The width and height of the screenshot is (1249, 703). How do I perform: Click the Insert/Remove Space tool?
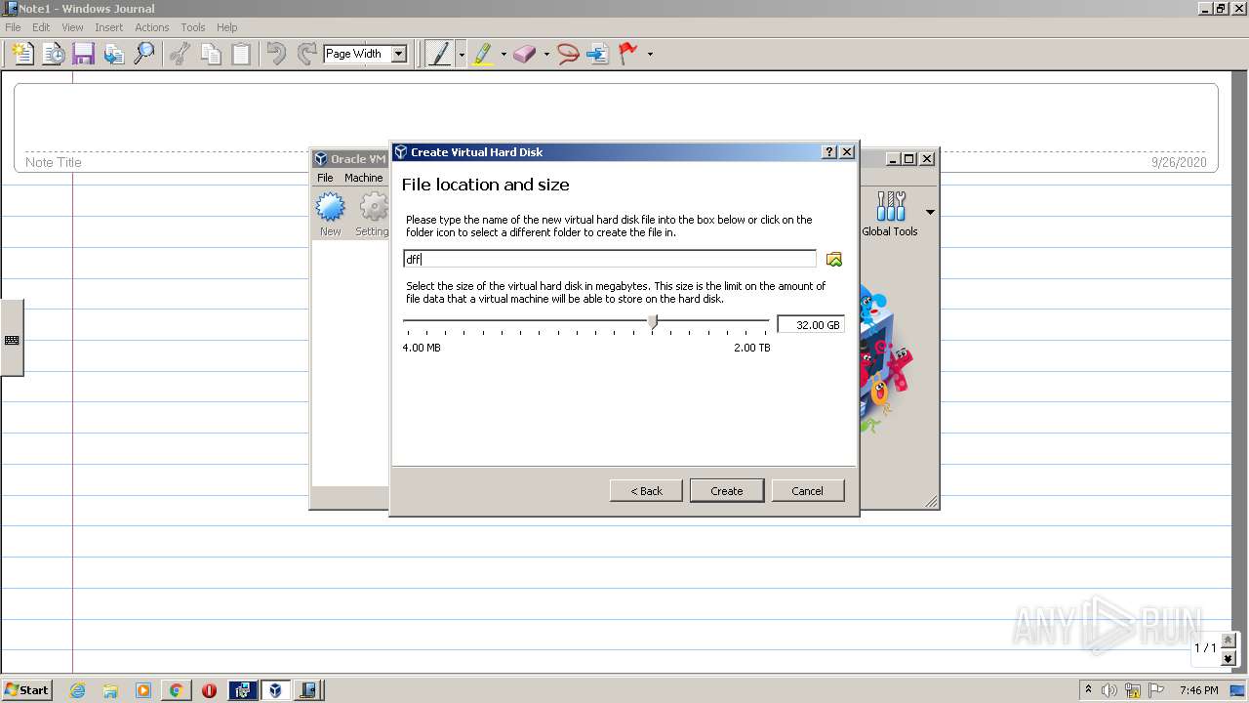coord(598,54)
